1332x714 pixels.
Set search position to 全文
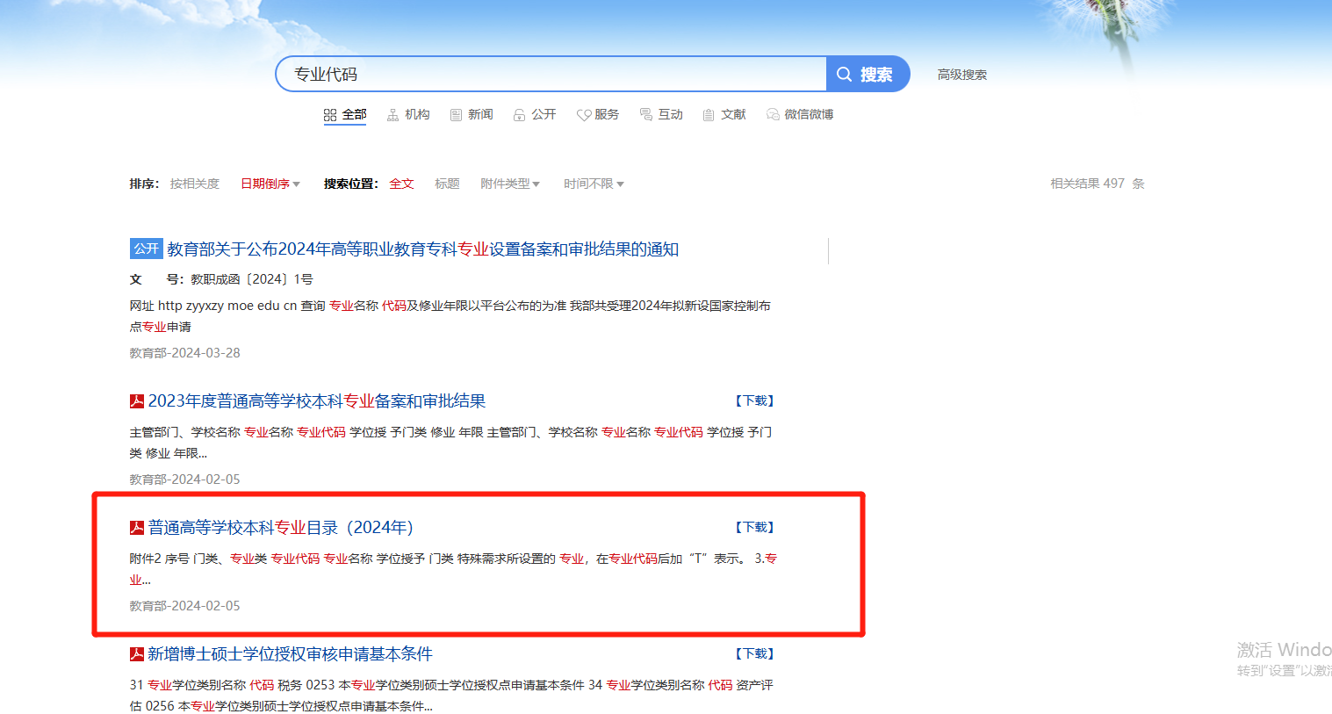401,184
